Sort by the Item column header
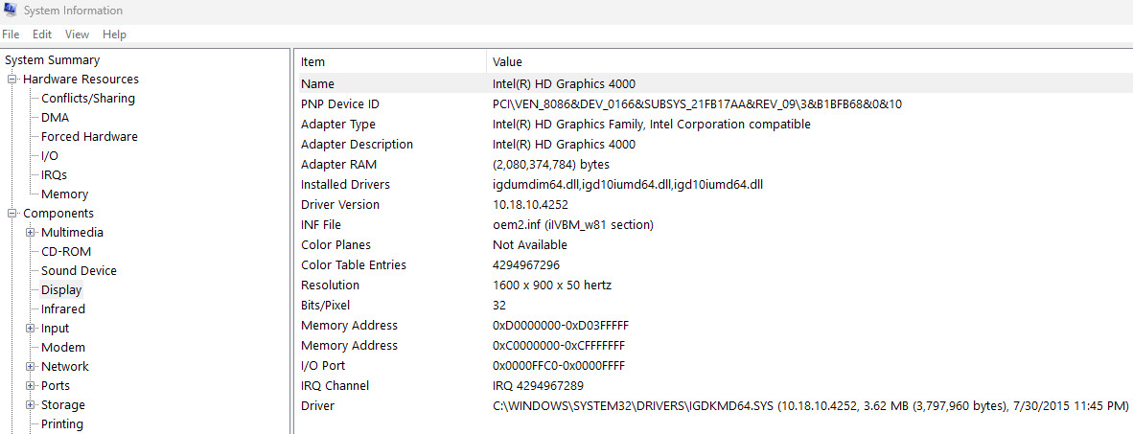 click(391, 62)
